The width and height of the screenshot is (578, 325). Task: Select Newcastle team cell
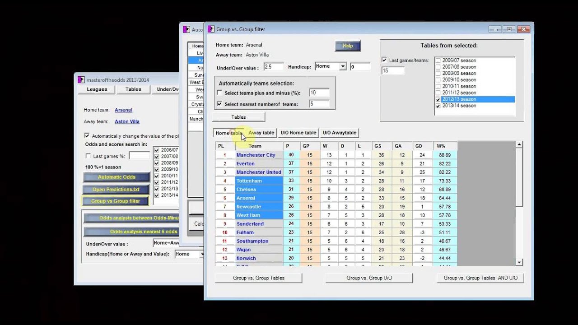point(259,206)
